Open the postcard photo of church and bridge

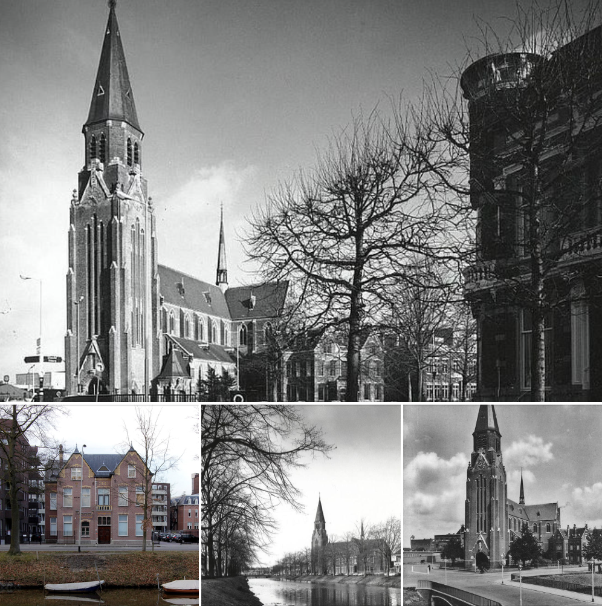click(x=502, y=505)
